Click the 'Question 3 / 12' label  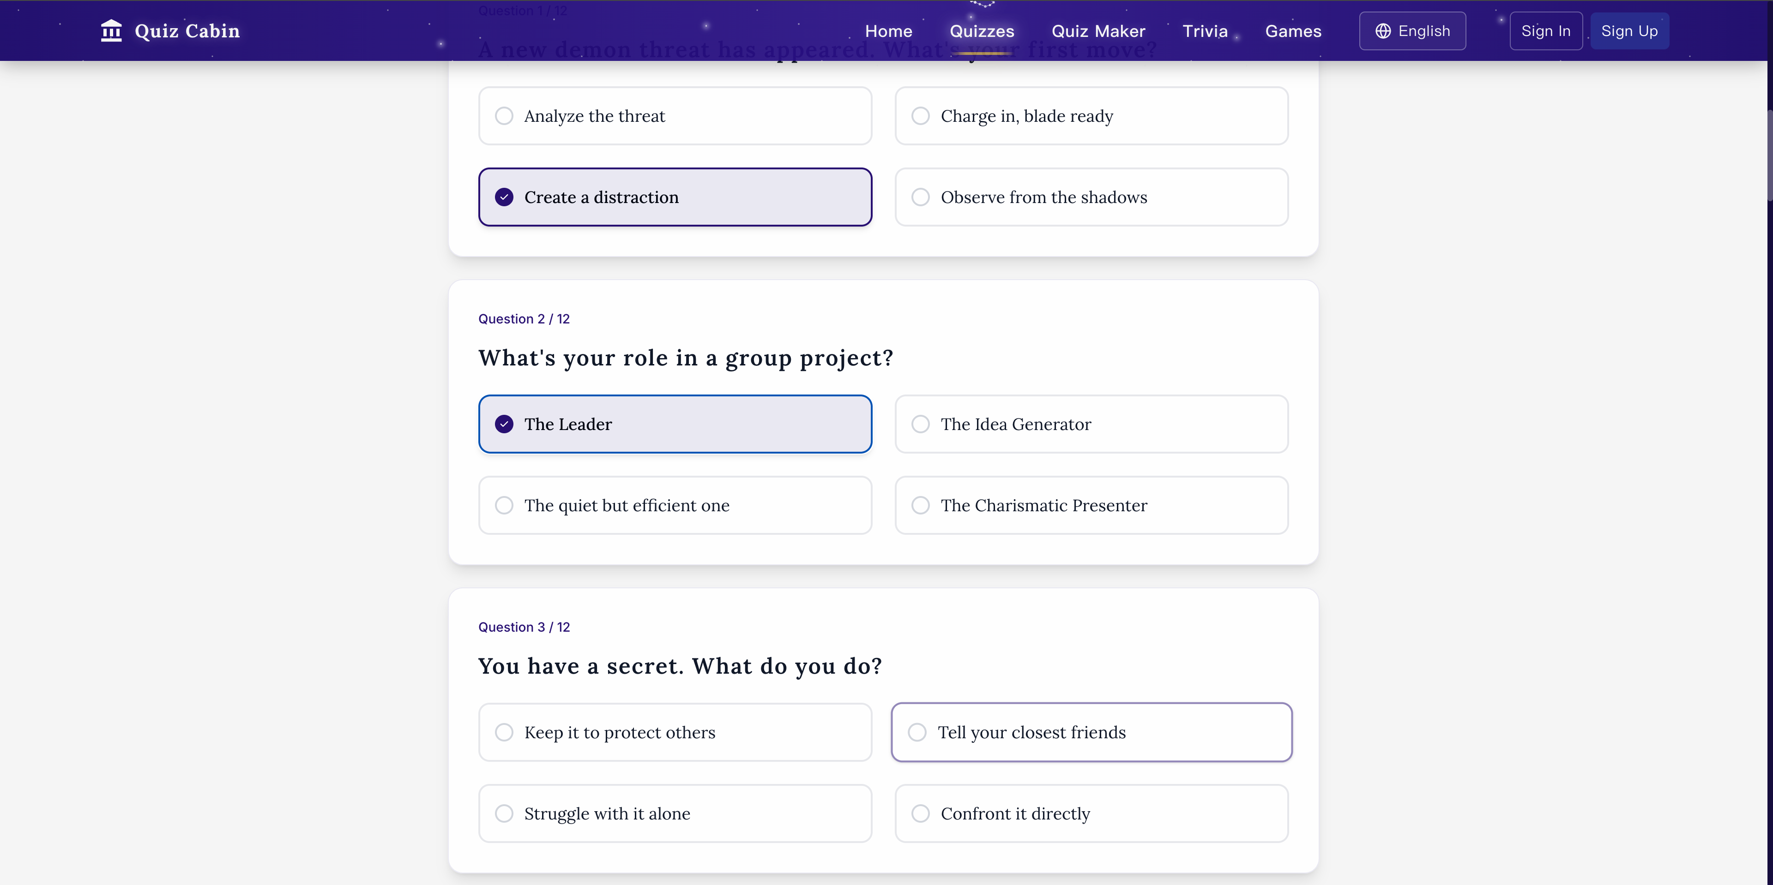pyautogui.click(x=524, y=627)
